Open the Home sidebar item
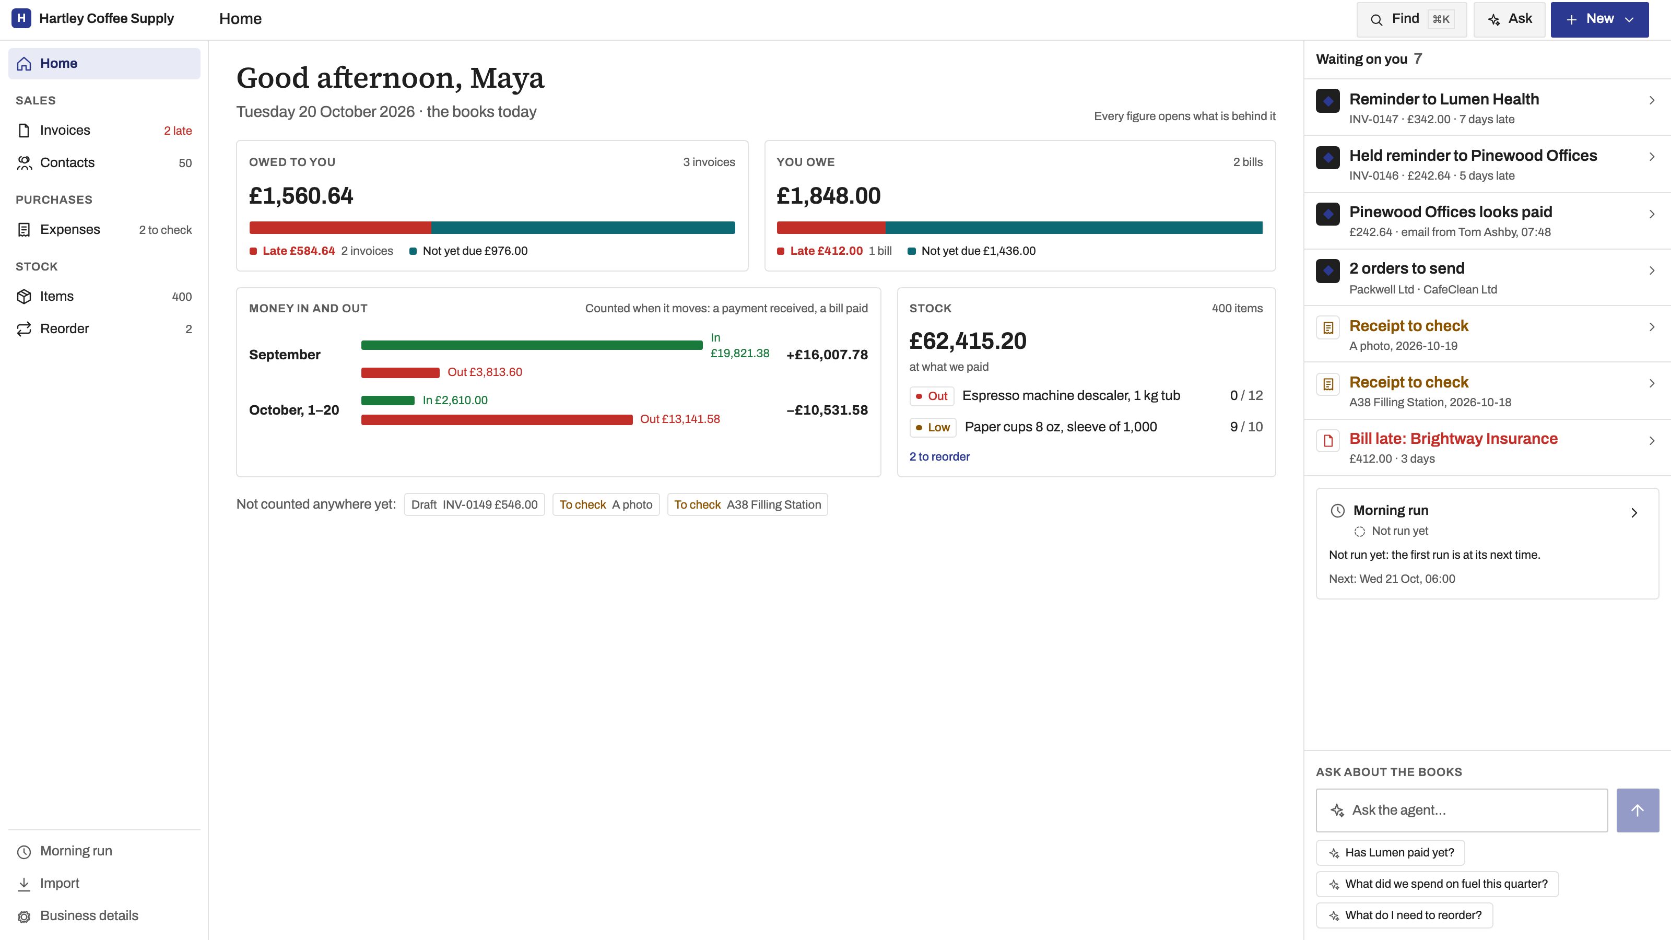Screen dimensions: 1671x940 [x=104, y=64]
